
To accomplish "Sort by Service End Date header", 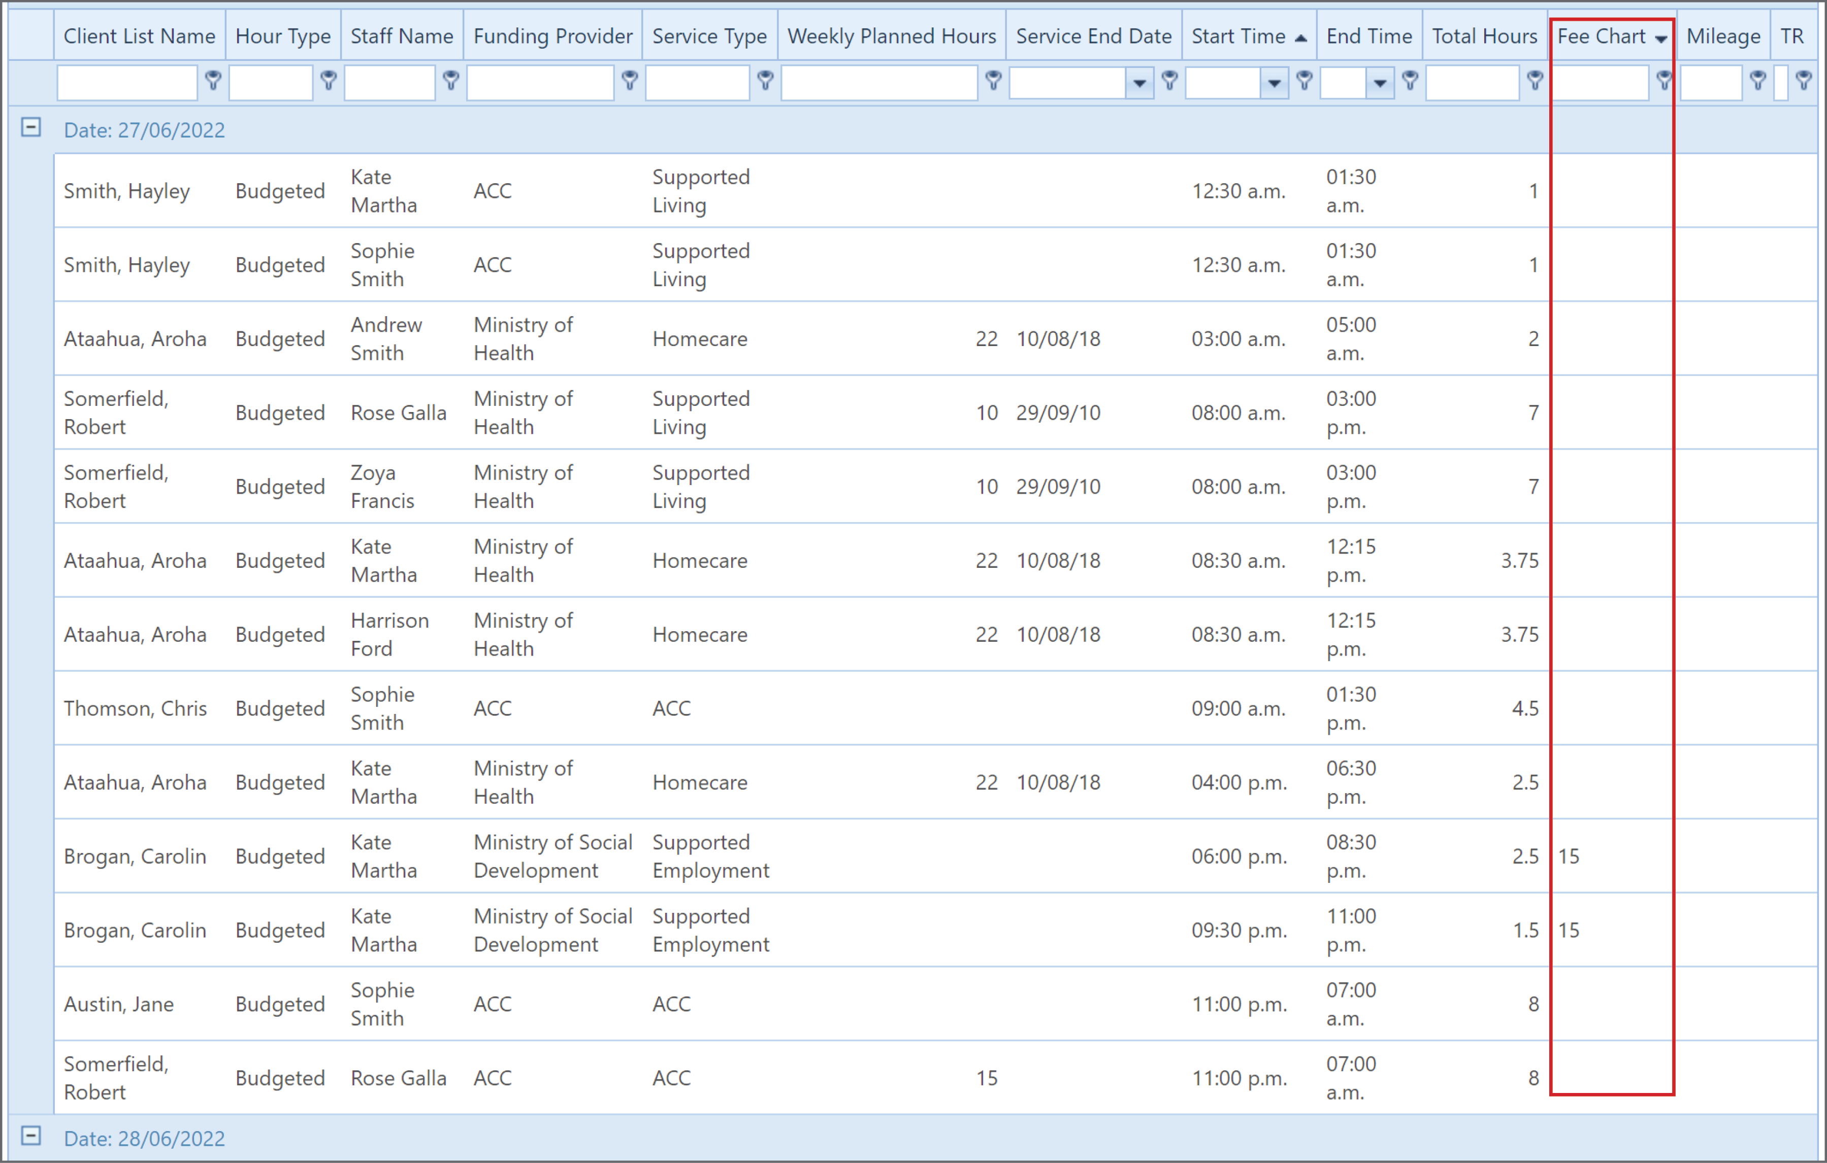I will (x=1094, y=36).
